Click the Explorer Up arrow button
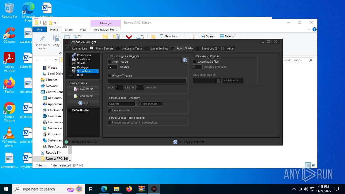This screenshot has height=194, width=345. pos(56,60)
